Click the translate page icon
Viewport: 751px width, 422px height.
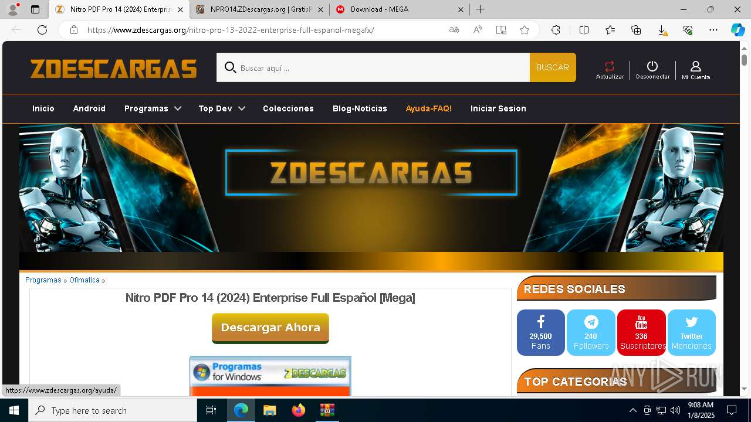click(454, 30)
